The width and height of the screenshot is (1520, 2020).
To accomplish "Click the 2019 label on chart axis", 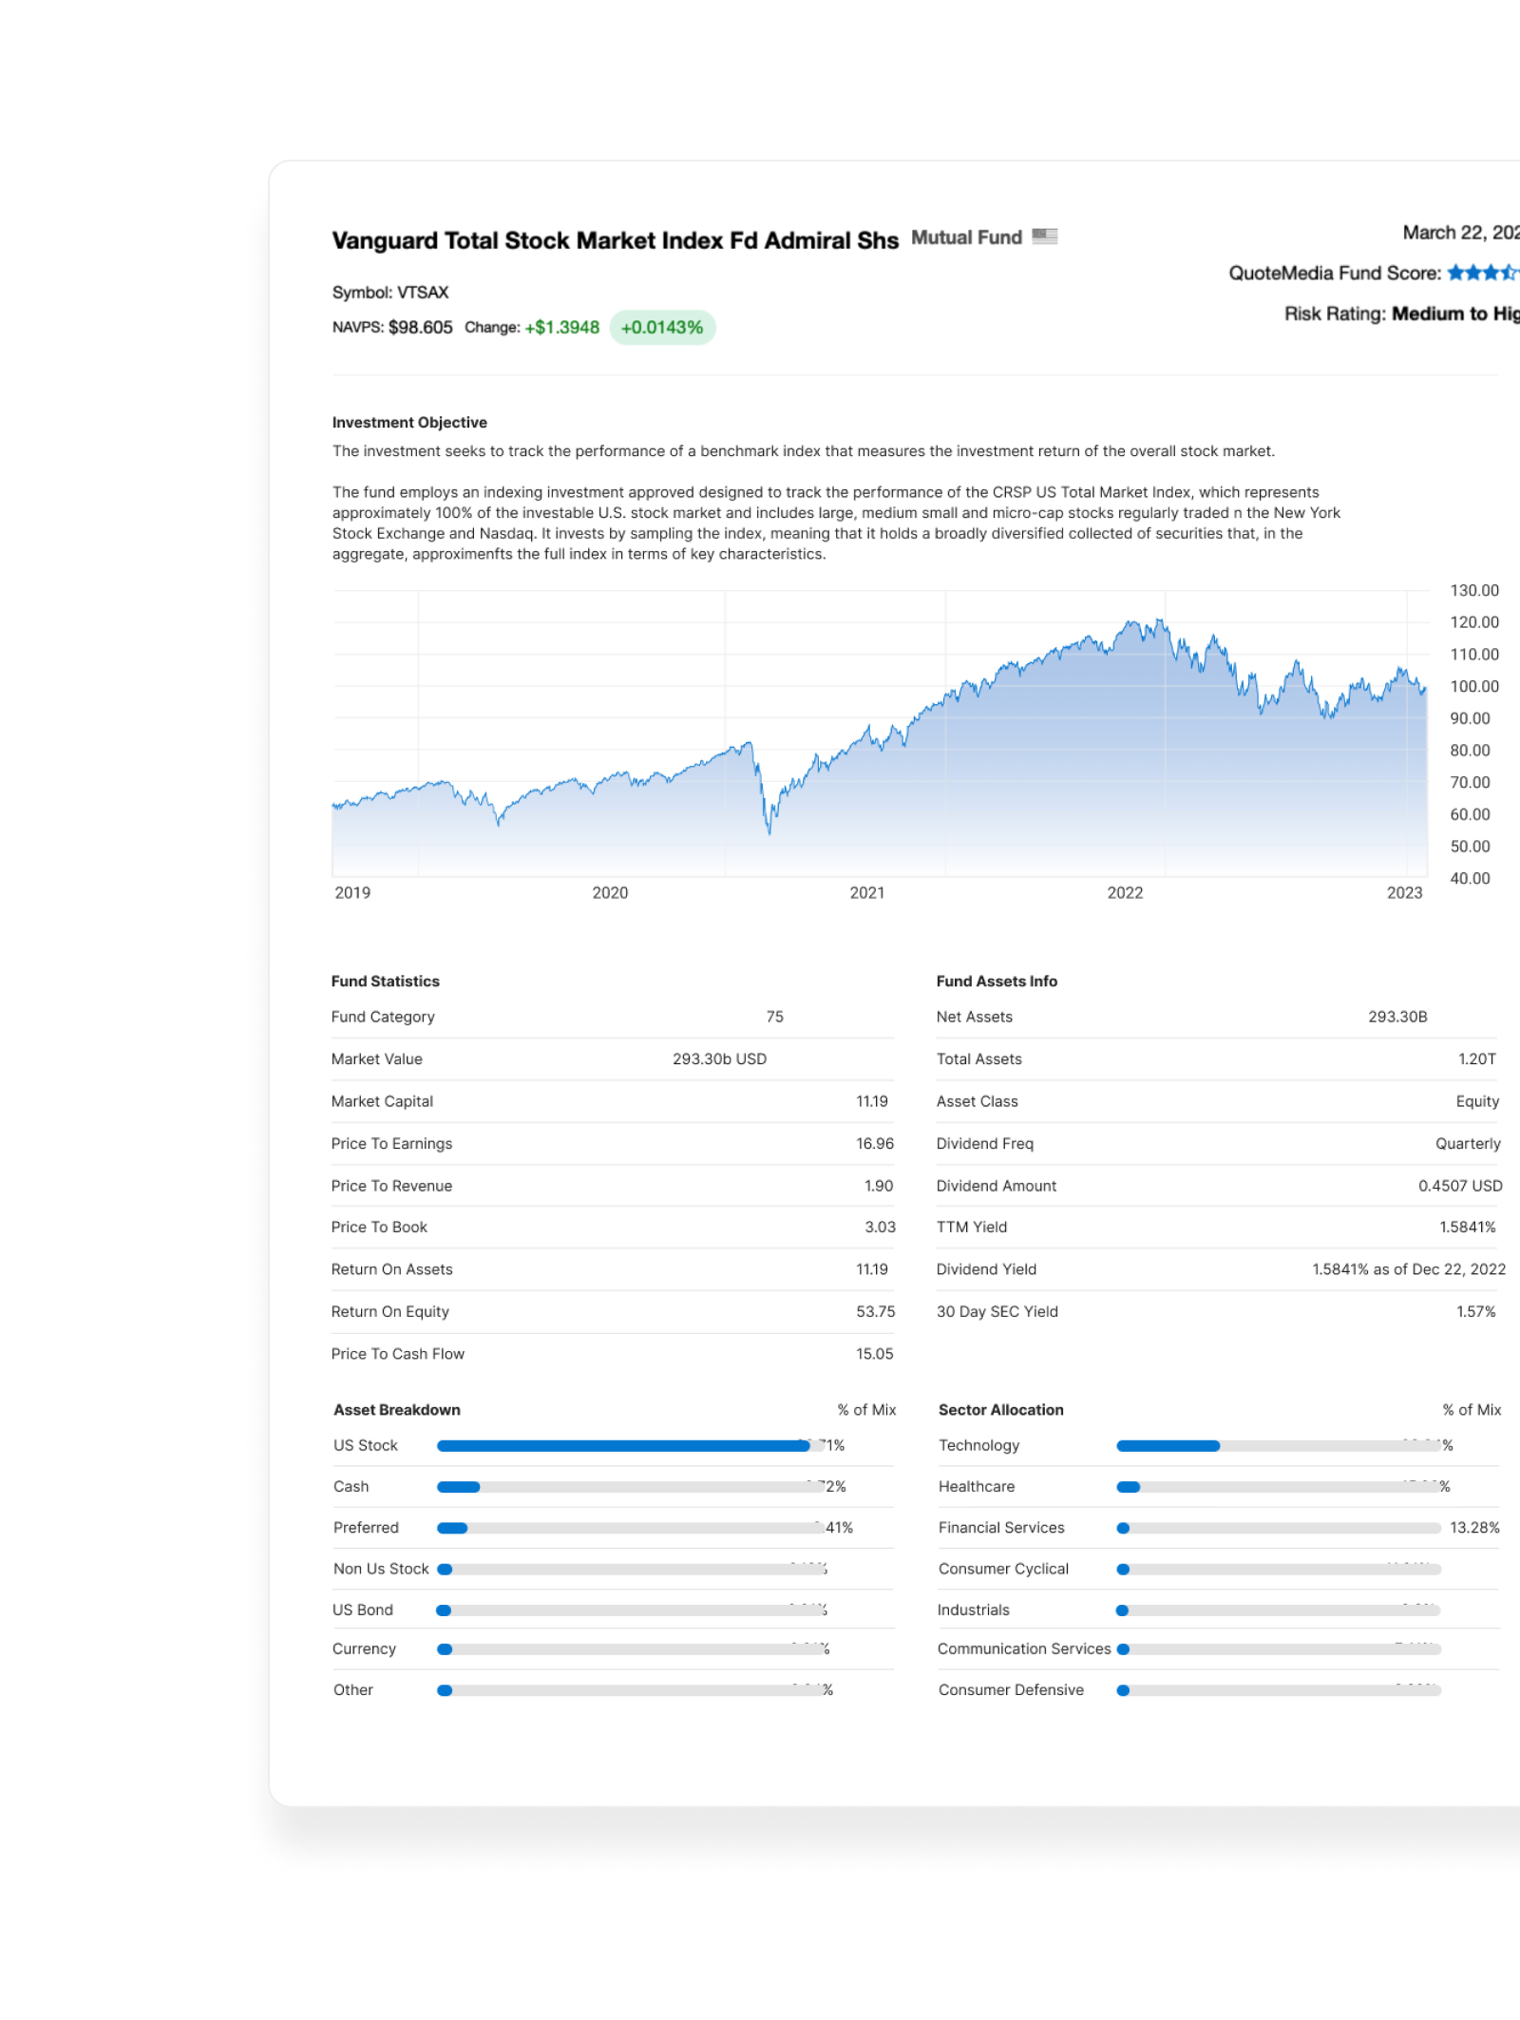I will [352, 893].
